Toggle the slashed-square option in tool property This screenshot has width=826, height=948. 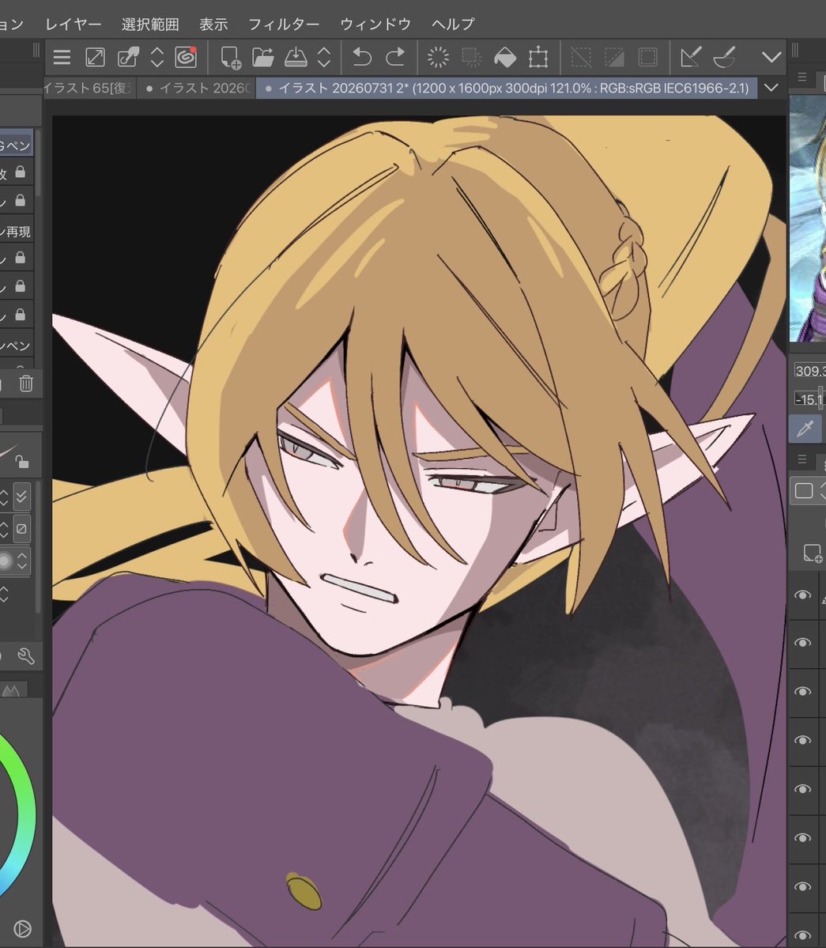pyautogui.click(x=22, y=529)
